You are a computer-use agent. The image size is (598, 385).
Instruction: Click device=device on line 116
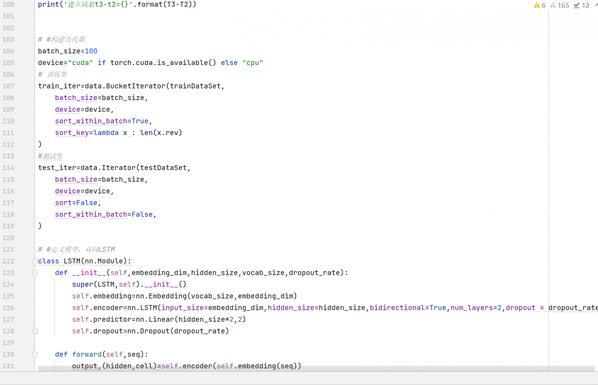point(82,191)
